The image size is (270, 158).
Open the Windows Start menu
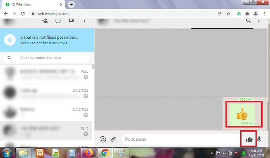click(7, 153)
